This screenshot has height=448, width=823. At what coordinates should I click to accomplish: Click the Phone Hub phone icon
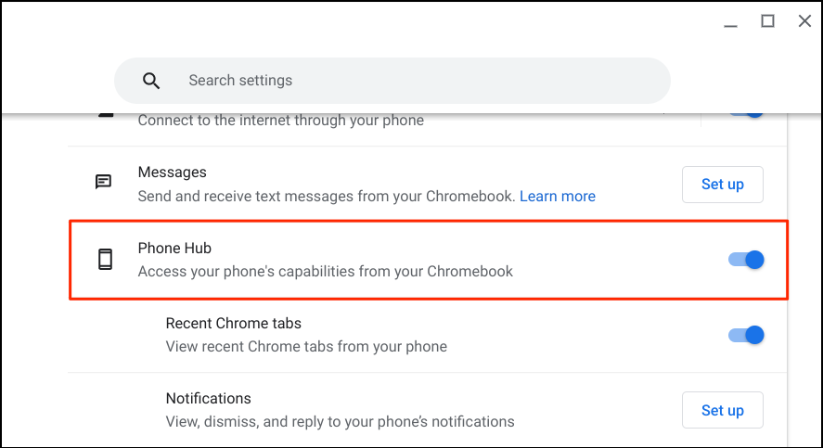pos(105,260)
